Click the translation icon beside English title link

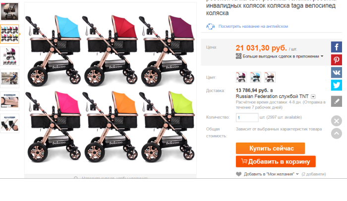(x=211, y=27)
